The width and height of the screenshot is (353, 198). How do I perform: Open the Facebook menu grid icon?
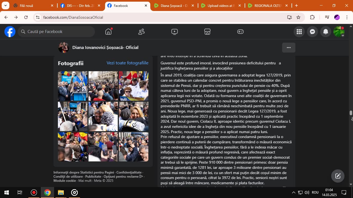tap(299, 32)
